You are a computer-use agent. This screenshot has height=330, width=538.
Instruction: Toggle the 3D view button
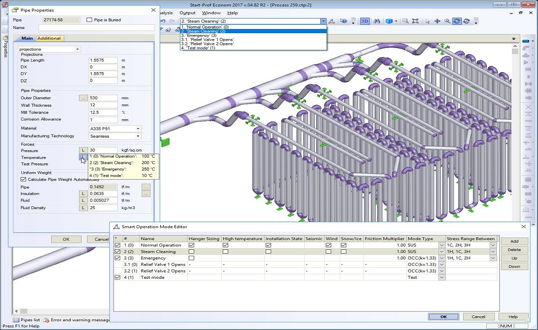point(365,21)
